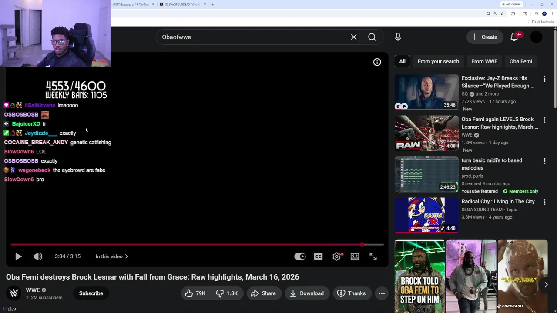
Task: Select the 'All' filter chip
Action: pos(403,61)
